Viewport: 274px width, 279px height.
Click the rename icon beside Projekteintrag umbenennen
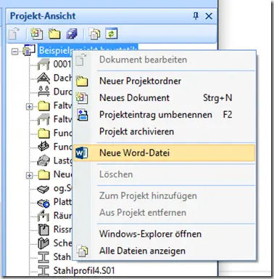click(x=83, y=115)
